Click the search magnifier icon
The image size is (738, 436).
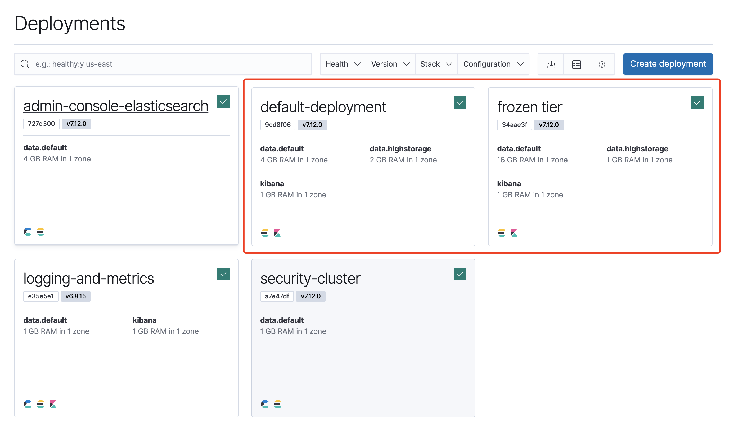click(x=25, y=64)
